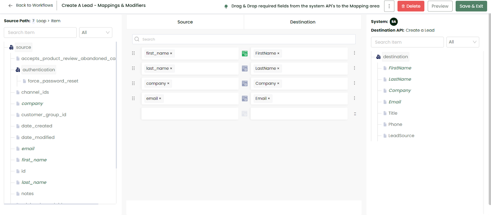Remove Email destination tag with its x
The image size is (491, 215).
tap(269, 98)
